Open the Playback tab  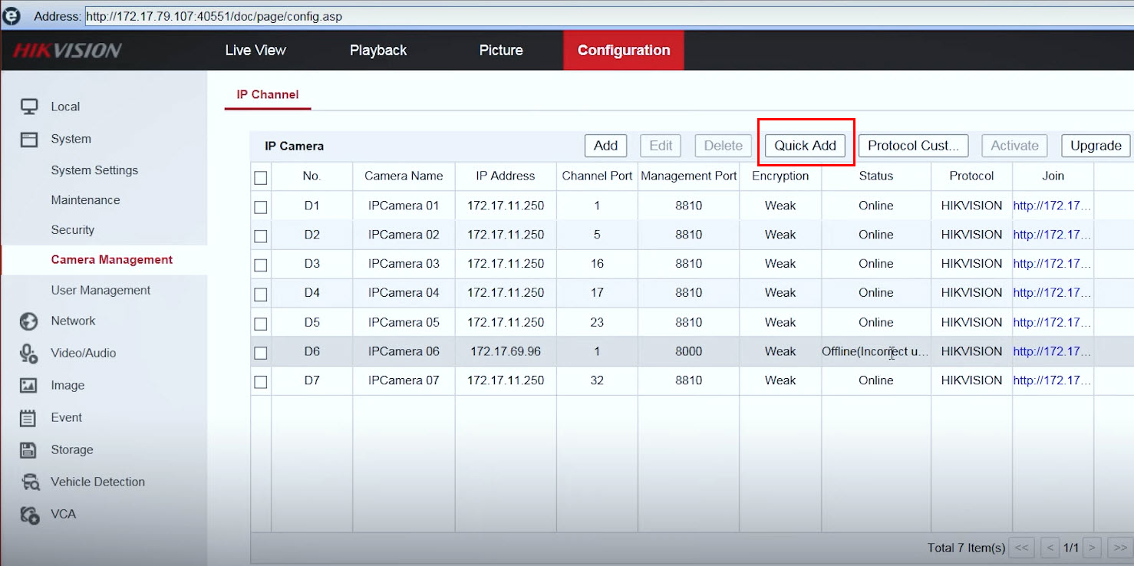[378, 51]
